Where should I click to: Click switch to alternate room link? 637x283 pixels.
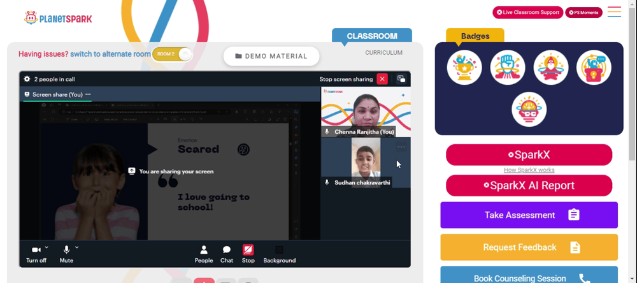coord(110,54)
